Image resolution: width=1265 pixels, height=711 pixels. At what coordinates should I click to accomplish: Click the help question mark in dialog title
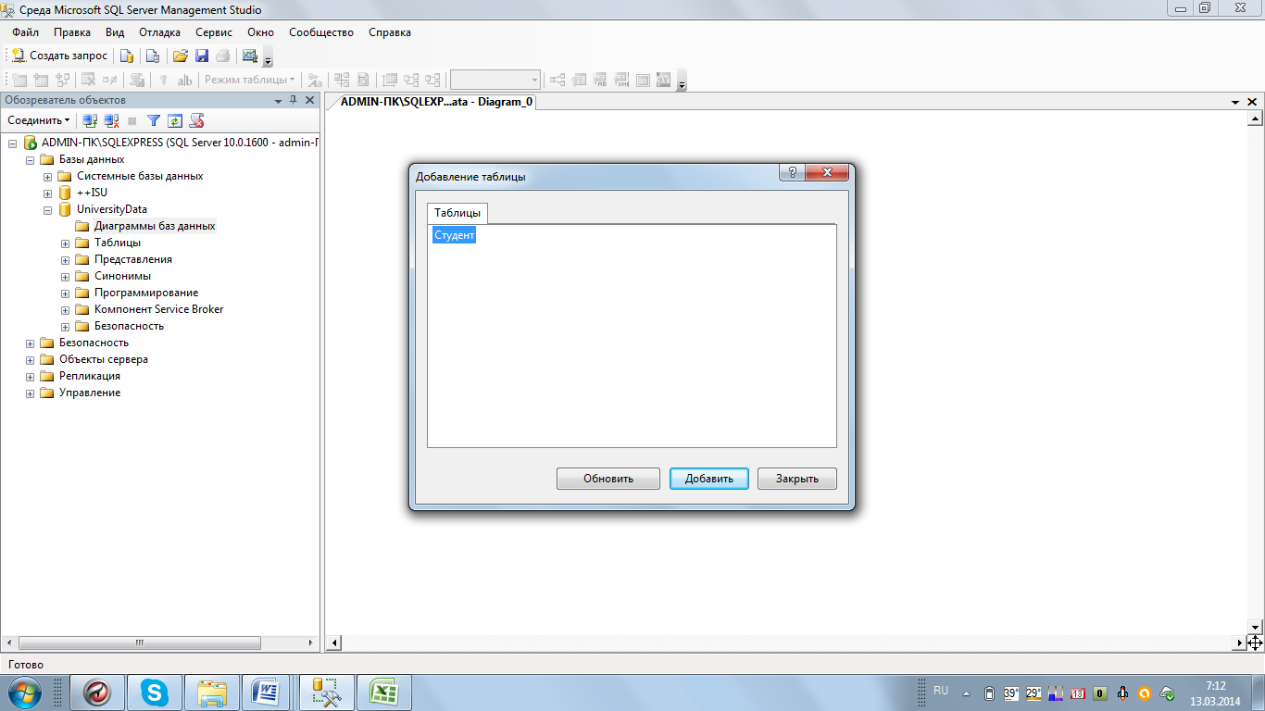[x=792, y=172]
